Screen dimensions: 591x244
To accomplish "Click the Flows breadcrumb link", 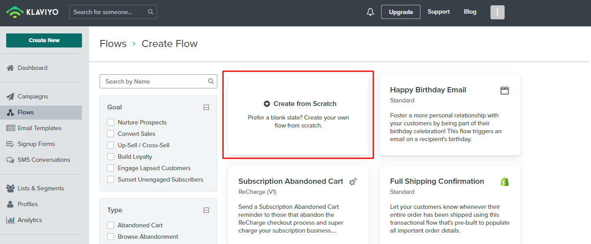I will point(113,44).
